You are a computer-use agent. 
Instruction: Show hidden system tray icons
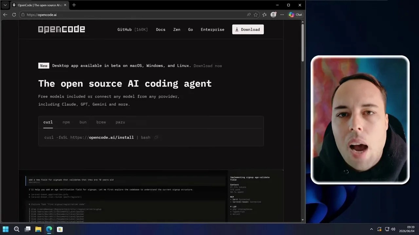pyautogui.click(x=371, y=229)
